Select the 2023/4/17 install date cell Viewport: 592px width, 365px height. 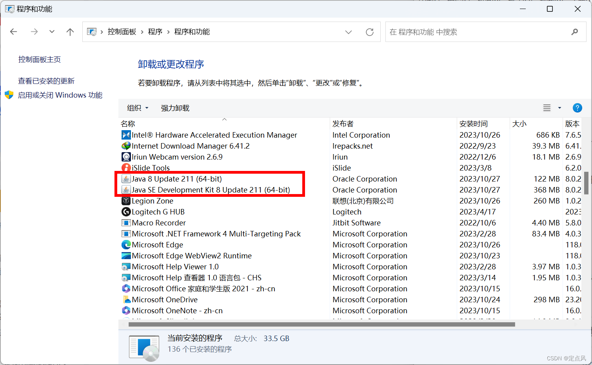tap(478, 212)
